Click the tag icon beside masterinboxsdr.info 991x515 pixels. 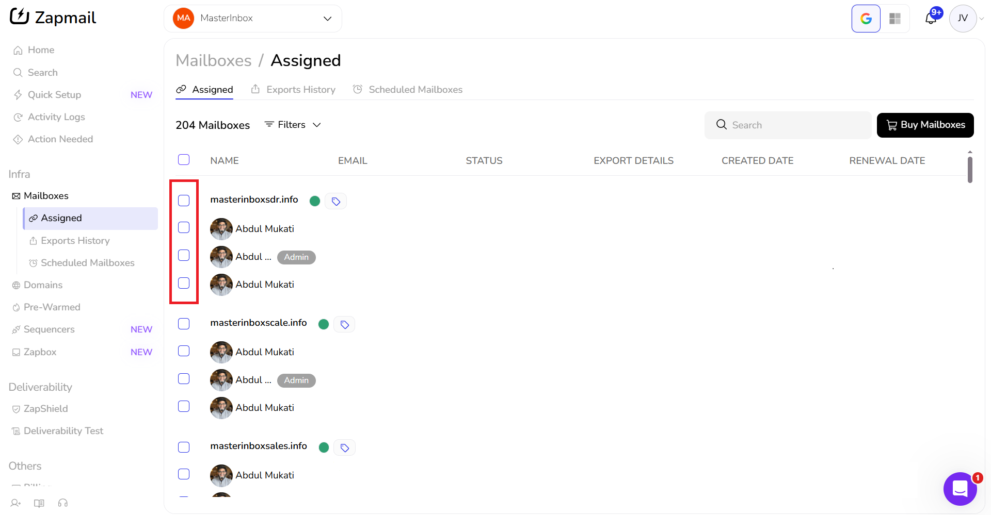pyautogui.click(x=336, y=201)
